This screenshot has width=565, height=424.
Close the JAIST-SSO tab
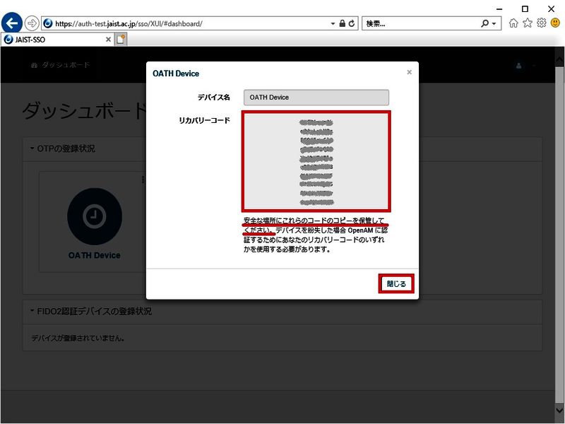click(108, 40)
